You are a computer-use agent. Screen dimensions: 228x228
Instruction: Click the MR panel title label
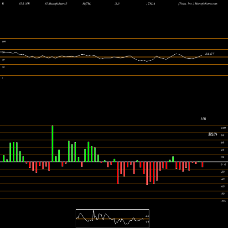click(203, 119)
